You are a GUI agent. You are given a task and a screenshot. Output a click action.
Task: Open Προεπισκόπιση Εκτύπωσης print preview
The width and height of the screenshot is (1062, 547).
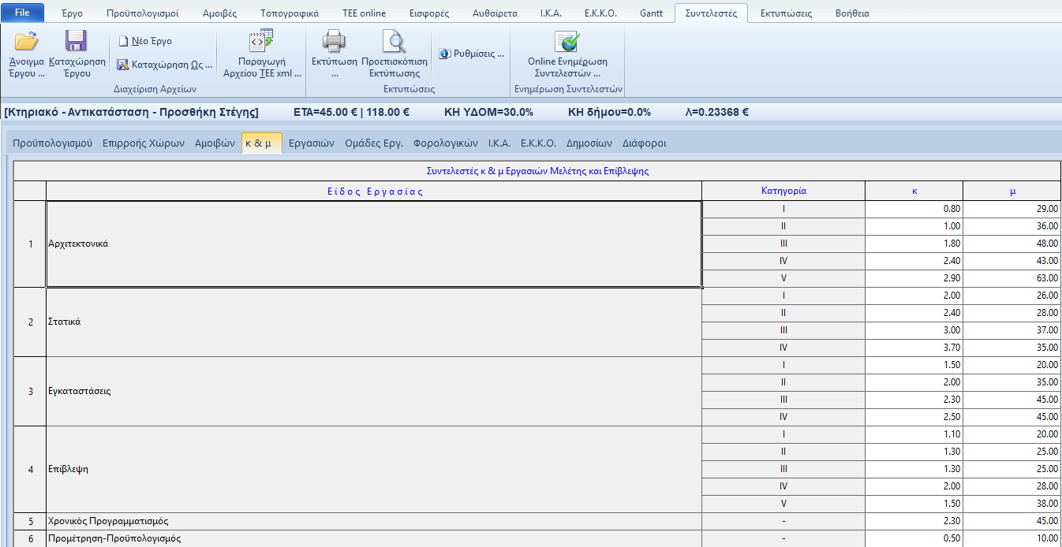pyautogui.click(x=394, y=43)
